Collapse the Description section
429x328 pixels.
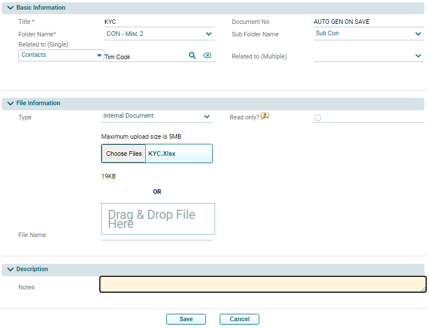[11, 269]
